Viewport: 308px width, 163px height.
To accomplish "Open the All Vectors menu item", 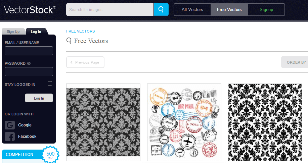I will (x=192, y=9).
